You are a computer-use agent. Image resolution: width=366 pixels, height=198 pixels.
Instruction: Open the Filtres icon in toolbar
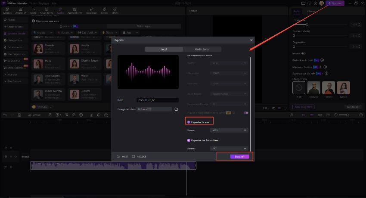click(x=105, y=10)
